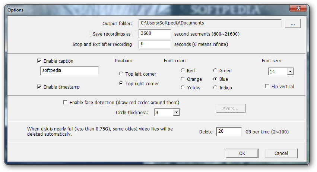
Task: Enable face detection checkbox
Action: (x=65, y=102)
